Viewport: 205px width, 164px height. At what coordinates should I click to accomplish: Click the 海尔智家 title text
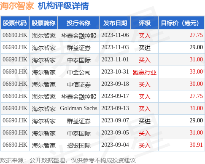click(x=17, y=6)
